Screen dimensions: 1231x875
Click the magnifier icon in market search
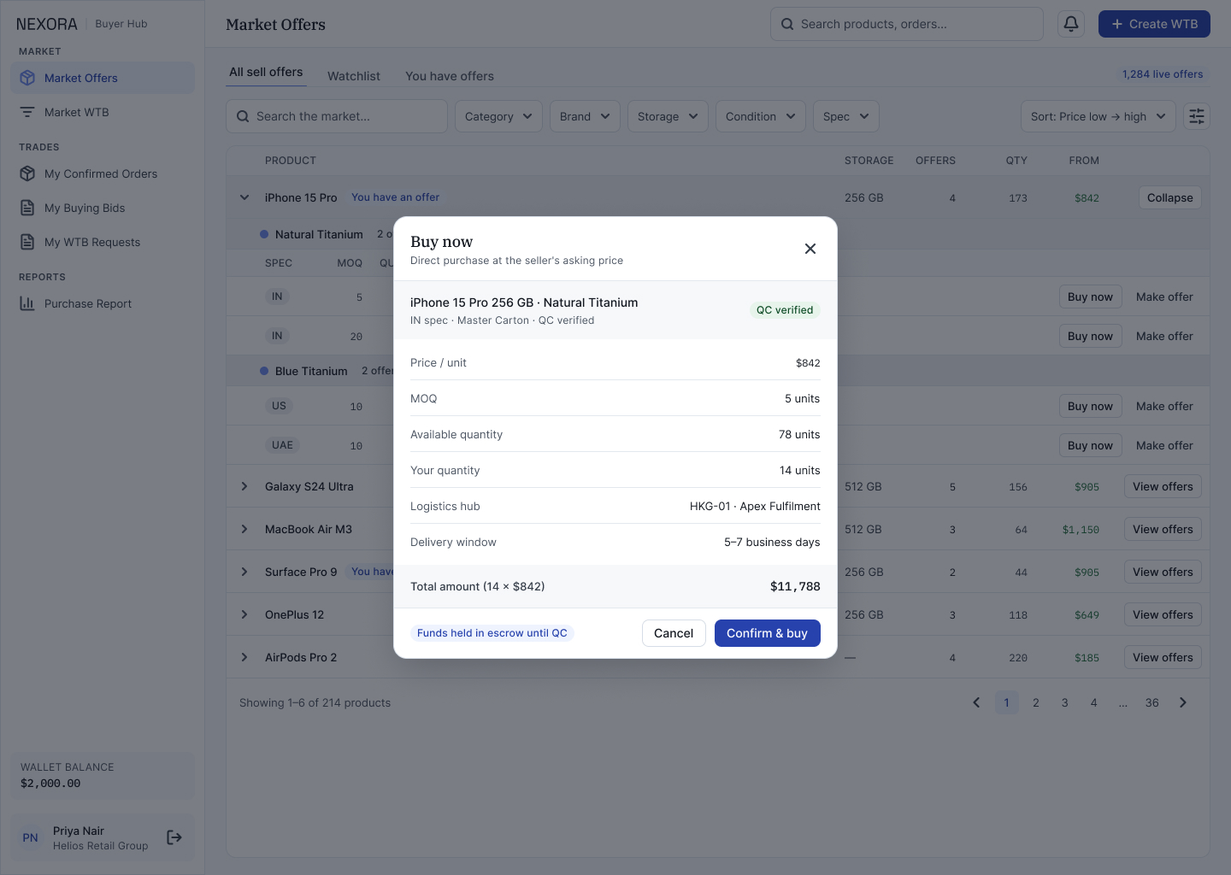[243, 116]
